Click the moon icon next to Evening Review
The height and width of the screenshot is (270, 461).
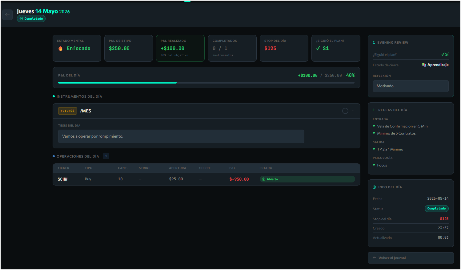click(374, 43)
